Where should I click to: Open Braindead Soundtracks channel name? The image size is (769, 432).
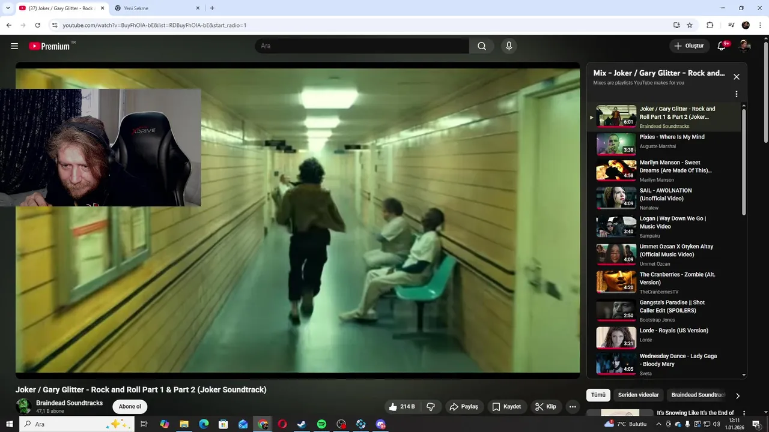pos(69,403)
